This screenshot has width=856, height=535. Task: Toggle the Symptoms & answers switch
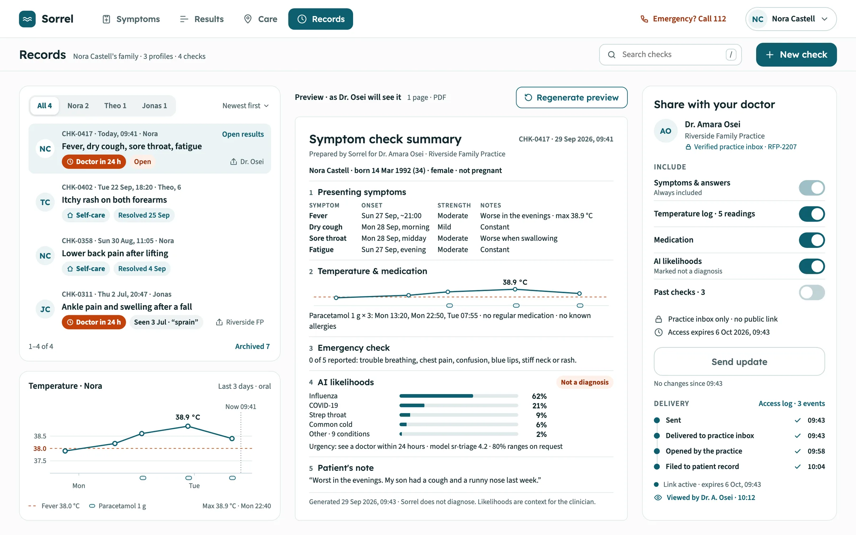tap(812, 188)
